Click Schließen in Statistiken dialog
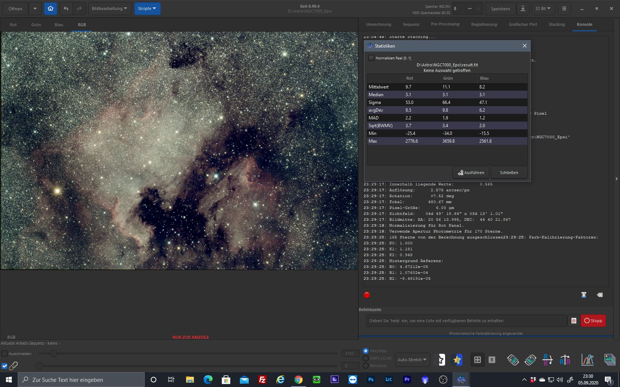620x387 pixels. click(509, 172)
